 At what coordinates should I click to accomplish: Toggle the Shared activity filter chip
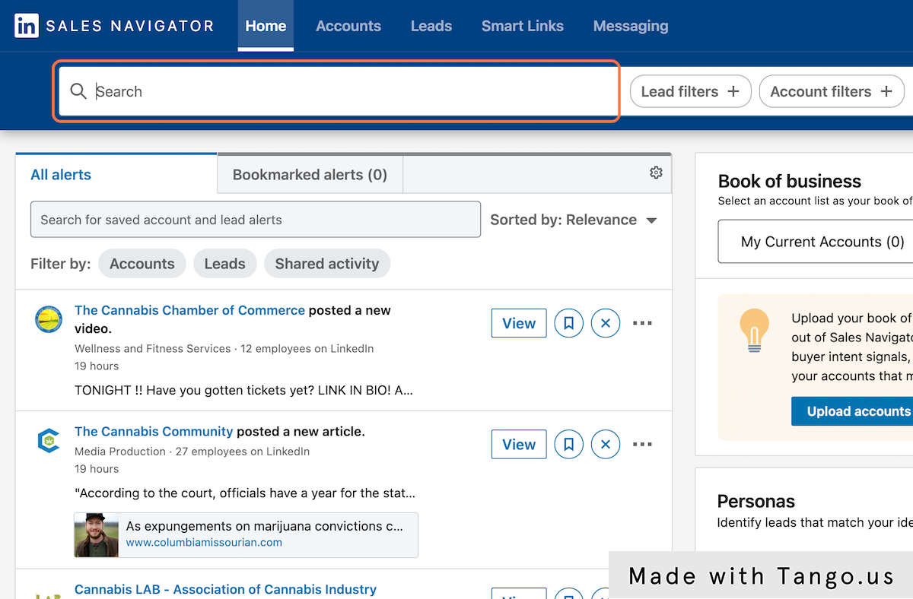pos(327,264)
